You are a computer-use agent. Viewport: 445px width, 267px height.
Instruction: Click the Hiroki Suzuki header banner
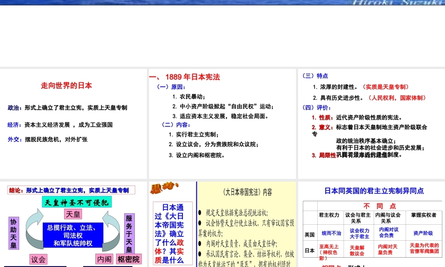click(222, 3)
